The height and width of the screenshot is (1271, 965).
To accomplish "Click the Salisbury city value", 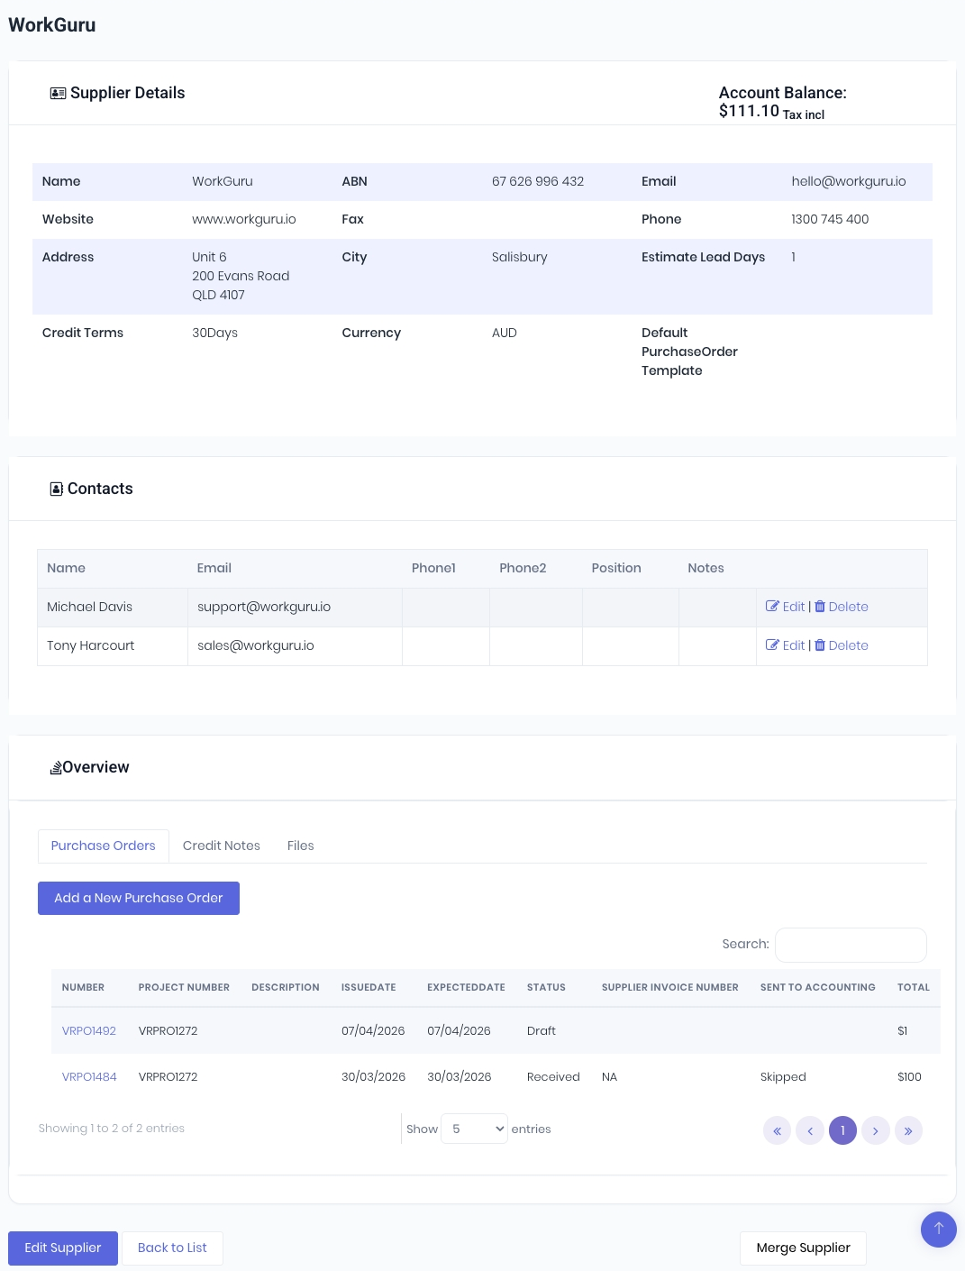I will 520,258.
